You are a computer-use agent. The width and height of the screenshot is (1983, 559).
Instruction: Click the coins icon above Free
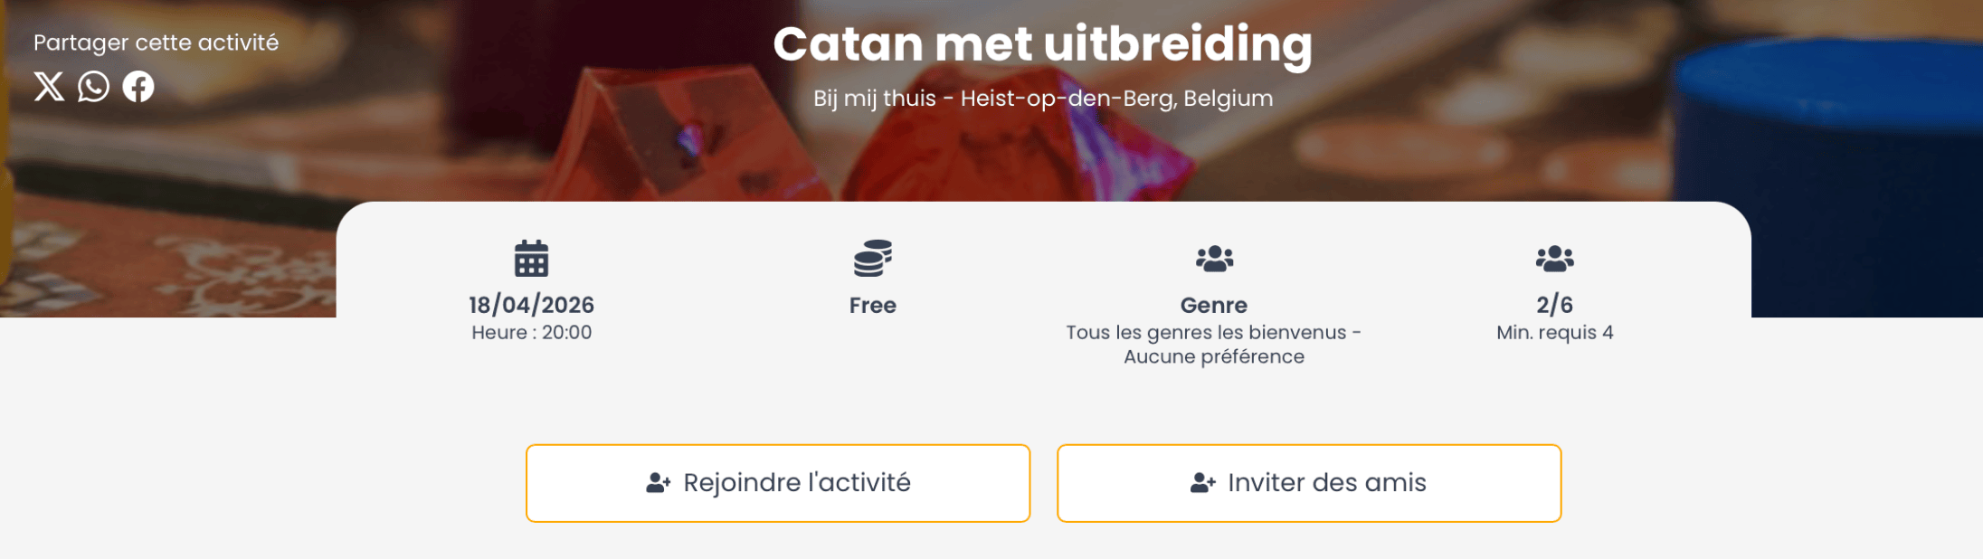[x=872, y=259]
